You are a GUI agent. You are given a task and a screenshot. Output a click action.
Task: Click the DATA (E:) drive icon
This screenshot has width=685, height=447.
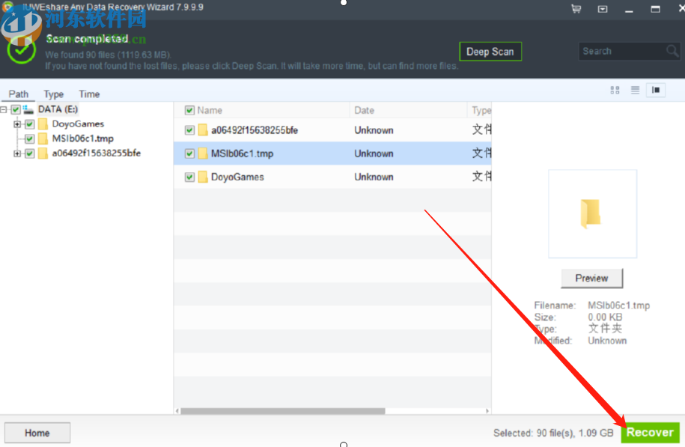point(28,109)
